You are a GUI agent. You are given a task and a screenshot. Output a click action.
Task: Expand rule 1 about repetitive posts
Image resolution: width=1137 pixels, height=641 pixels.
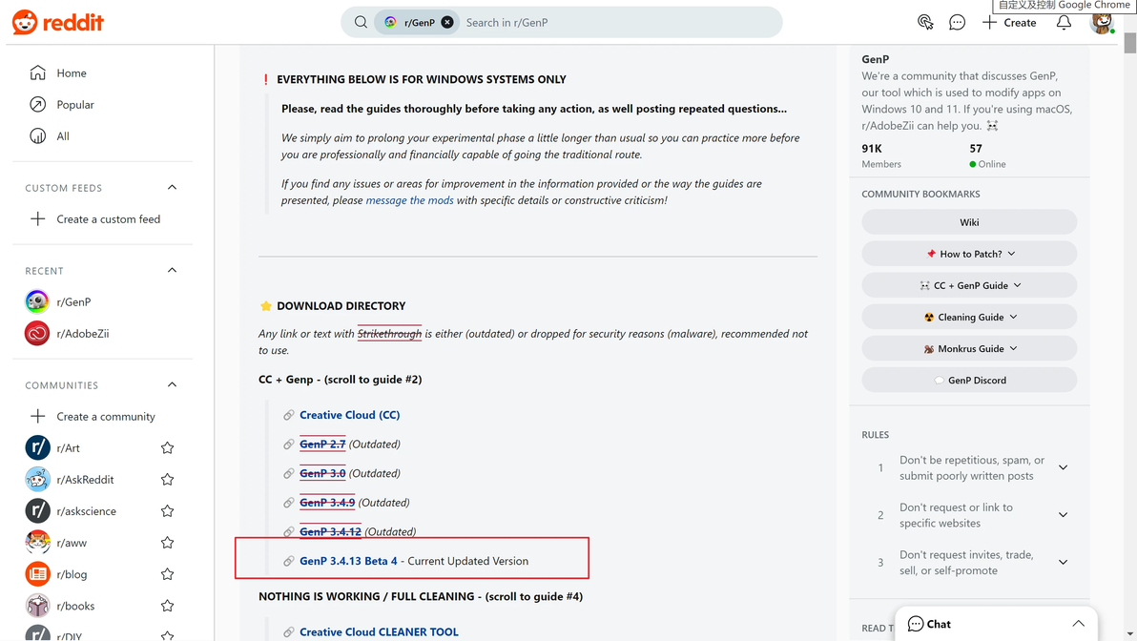[1063, 467]
